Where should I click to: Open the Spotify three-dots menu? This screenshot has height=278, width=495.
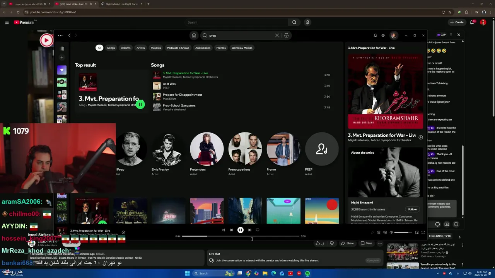click(x=60, y=36)
